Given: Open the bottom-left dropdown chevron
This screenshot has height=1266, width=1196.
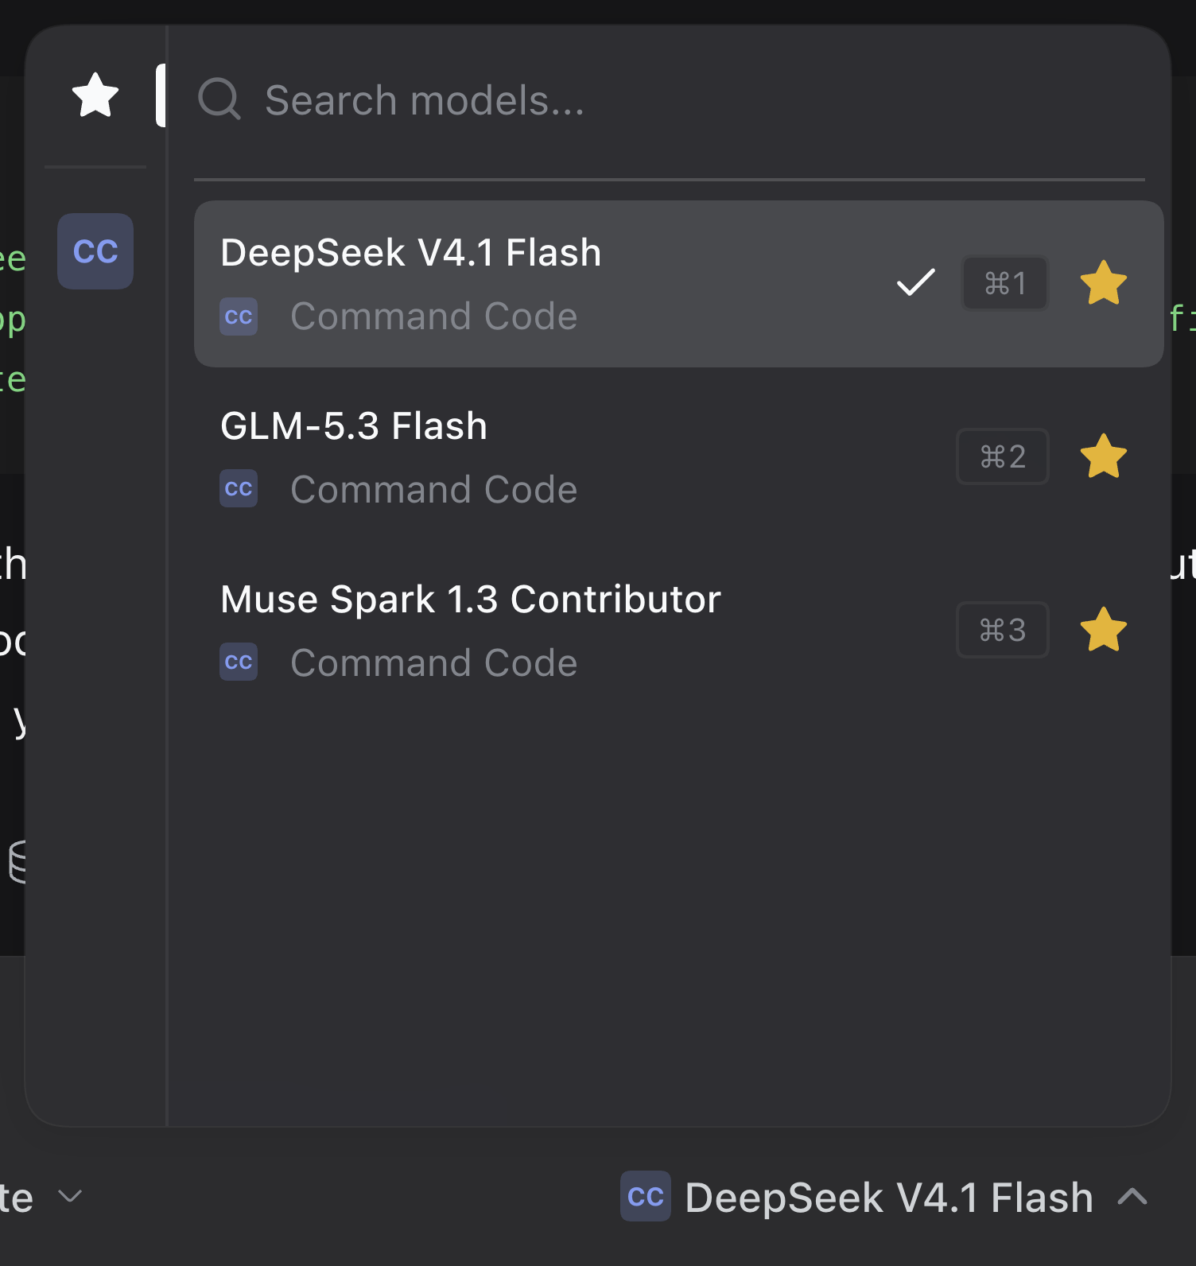Looking at the screenshot, I should [71, 1196].
